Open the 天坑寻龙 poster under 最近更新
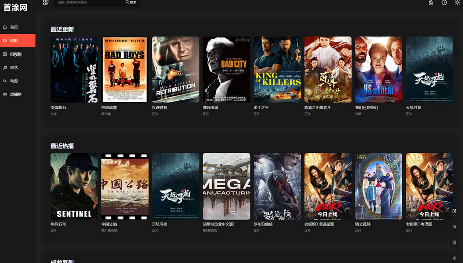The image size is (463, 263). pyautogui.click(x=429, y=70)
